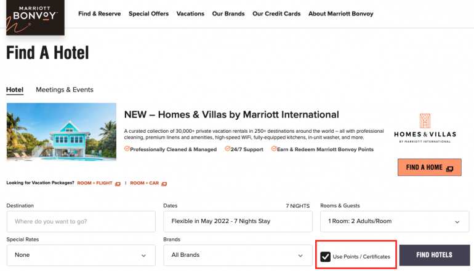Click the 24/7 Support checkmark icon

click(227, 149)
